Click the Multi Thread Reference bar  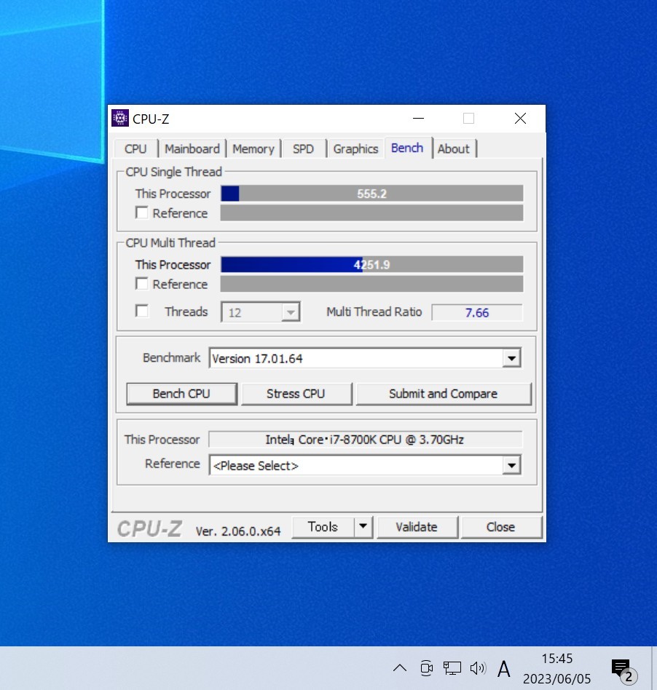[x=371, y=284]
